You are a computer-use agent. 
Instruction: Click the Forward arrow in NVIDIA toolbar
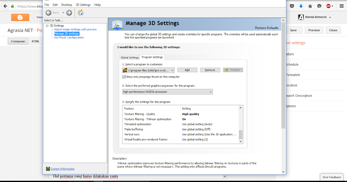click(x=69, y=12)
